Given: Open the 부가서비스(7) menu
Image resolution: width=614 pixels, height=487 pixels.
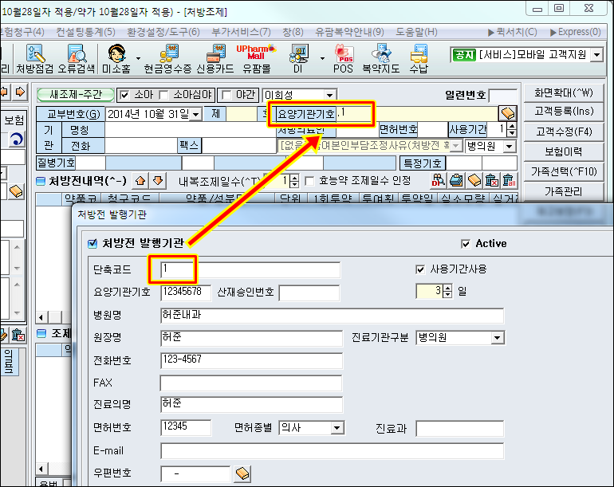Looking at the screenshot, I should pyautogui.click(x=241, y=32).
